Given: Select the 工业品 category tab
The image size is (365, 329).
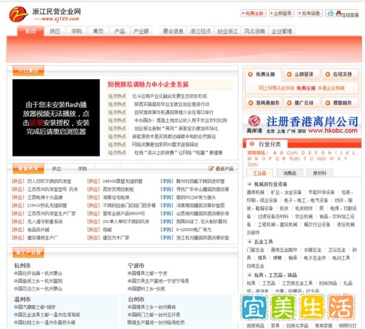Looking at the screenshot, I should (260, 173).
